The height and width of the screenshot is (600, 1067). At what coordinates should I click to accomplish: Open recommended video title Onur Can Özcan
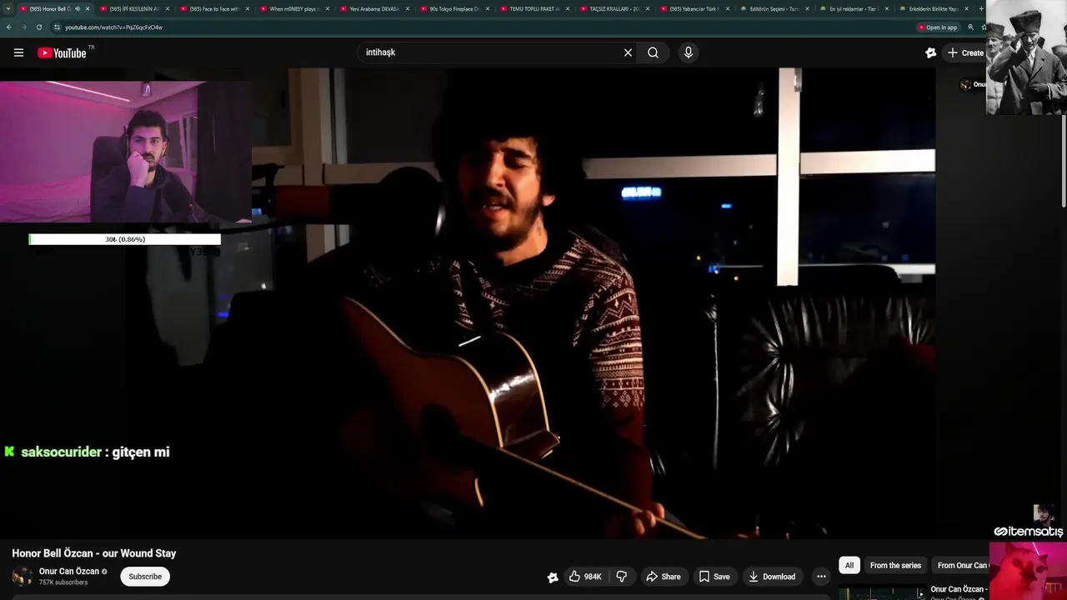tap(959, 589)
